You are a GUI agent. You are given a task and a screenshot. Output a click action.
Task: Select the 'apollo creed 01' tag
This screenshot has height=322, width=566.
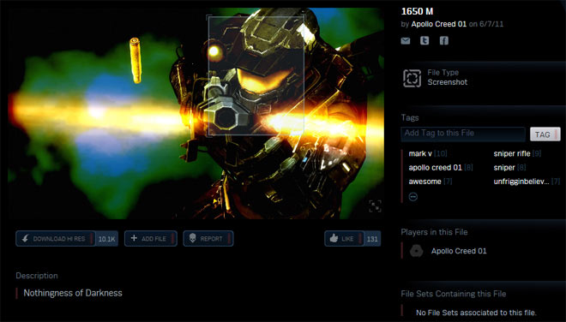(x=435, y=168)
